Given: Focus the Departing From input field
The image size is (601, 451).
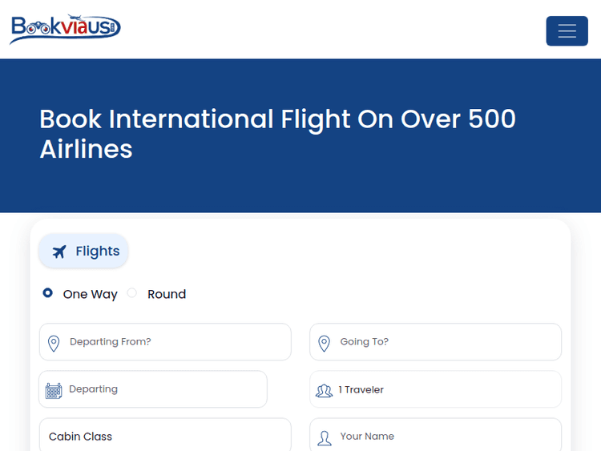Looking at the screenshot, I should pos(176,342).
